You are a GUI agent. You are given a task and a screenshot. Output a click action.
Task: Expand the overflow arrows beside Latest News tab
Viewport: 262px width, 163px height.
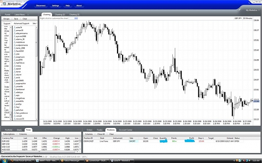(28, 15)
